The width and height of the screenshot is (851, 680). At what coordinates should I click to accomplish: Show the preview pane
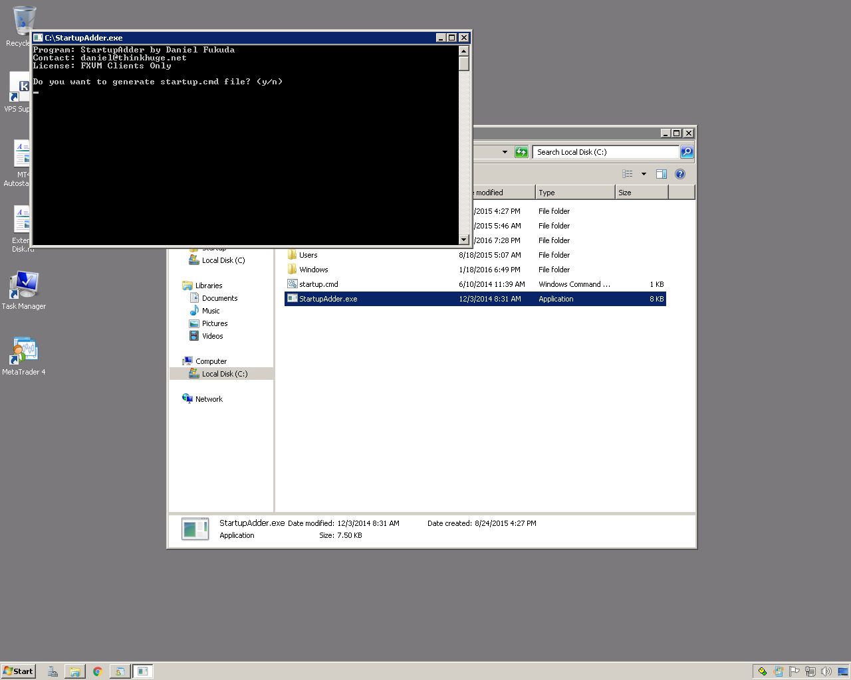tap(661, 174)
